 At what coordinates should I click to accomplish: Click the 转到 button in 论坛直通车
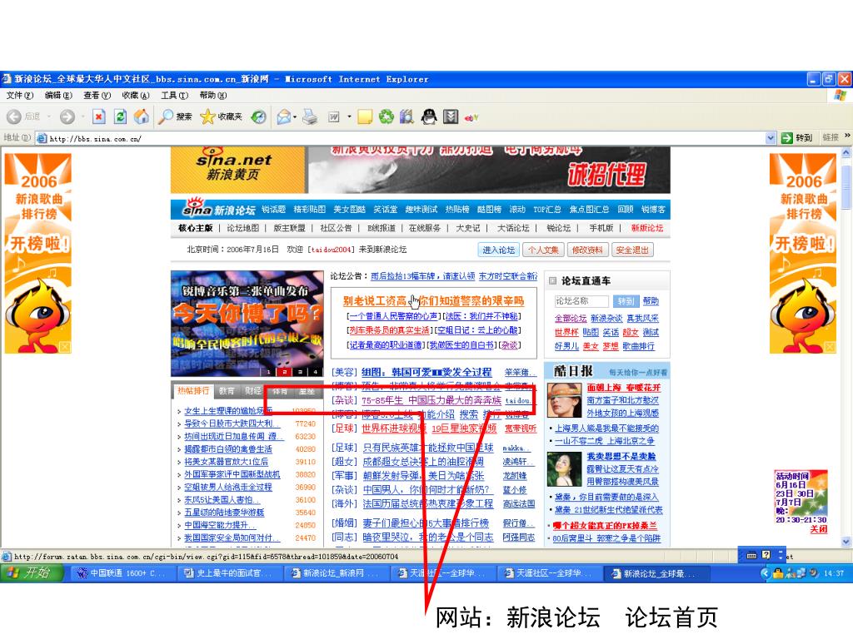pos(626,301)
